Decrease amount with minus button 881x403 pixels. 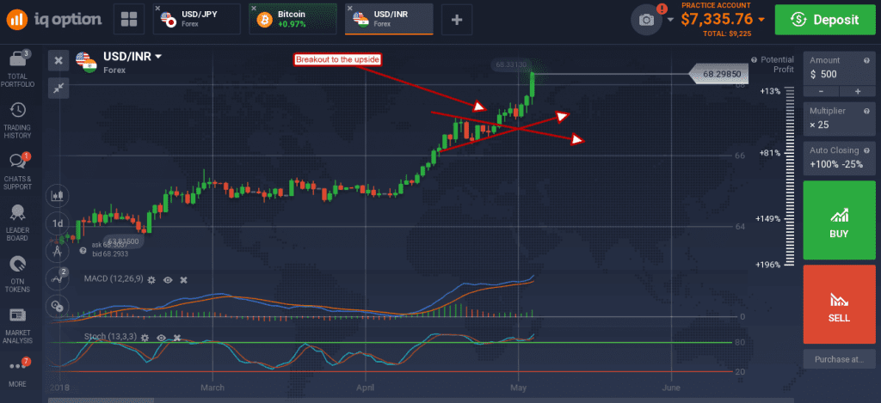coord(822,91)
